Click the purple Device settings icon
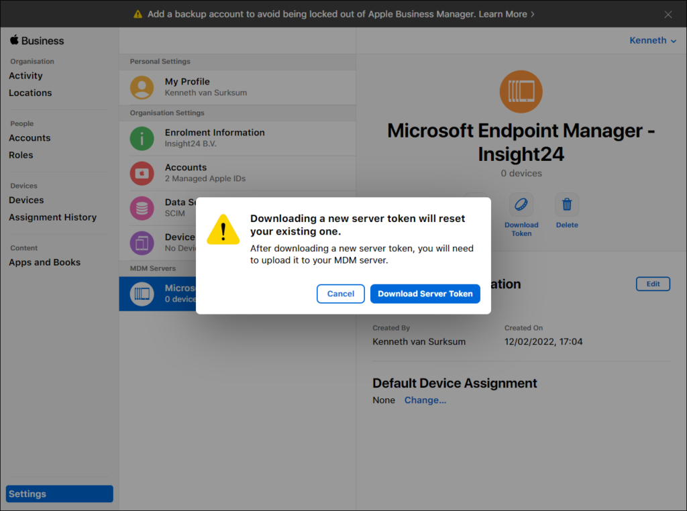 coord(142,243)
